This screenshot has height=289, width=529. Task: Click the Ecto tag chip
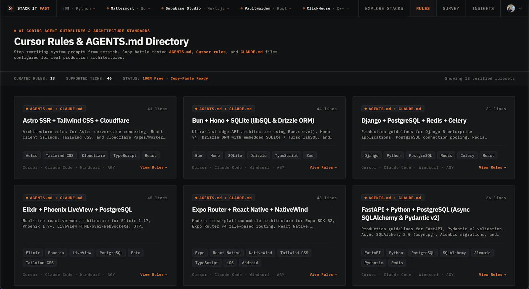[x=136, y=253]
